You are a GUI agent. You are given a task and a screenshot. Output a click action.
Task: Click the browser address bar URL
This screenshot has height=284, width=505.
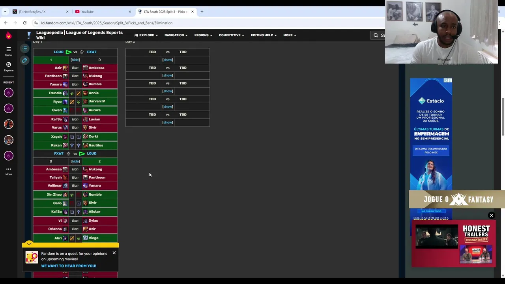click(107, 23)
